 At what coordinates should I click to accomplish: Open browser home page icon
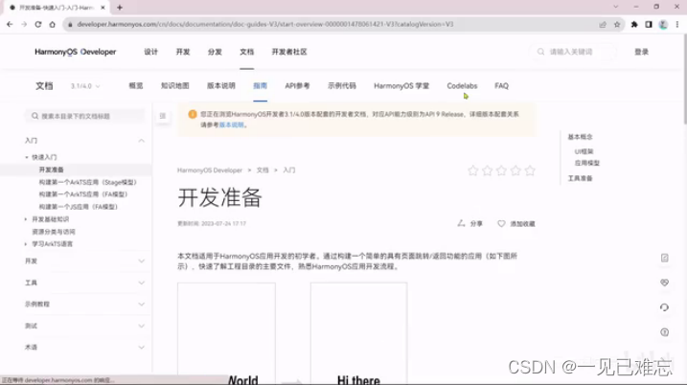pyautogui.click(x=52, y=25)
